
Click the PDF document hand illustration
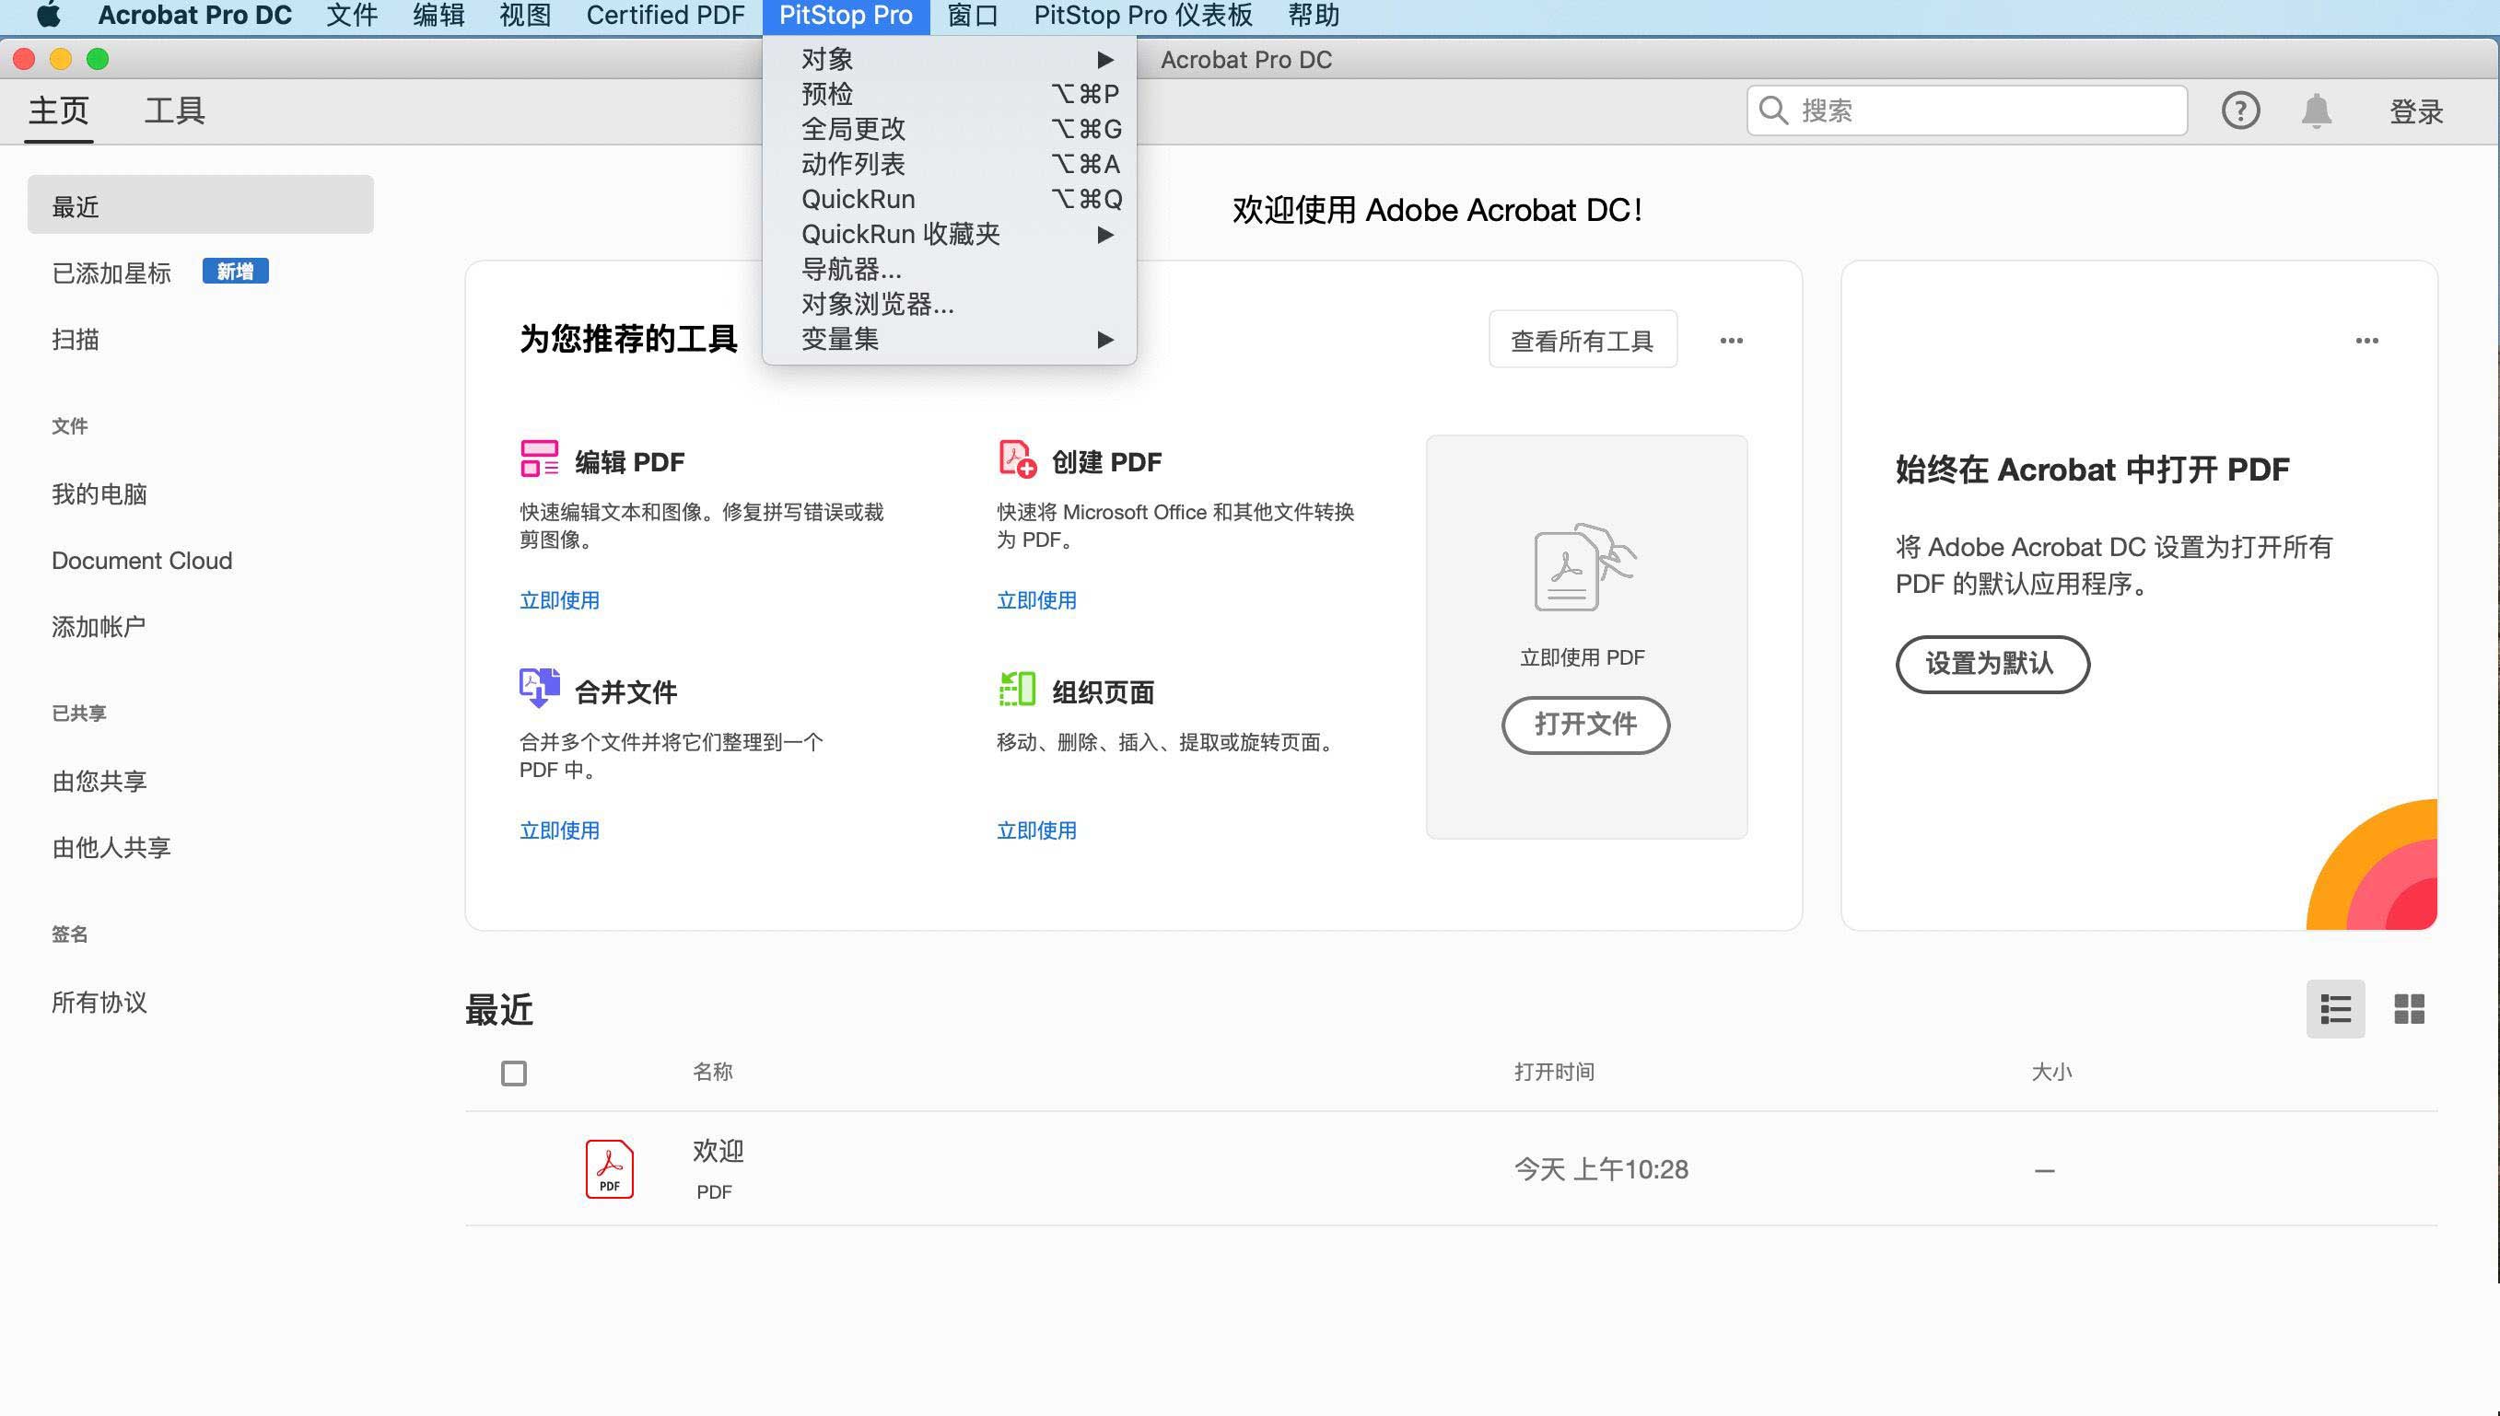1584,567
